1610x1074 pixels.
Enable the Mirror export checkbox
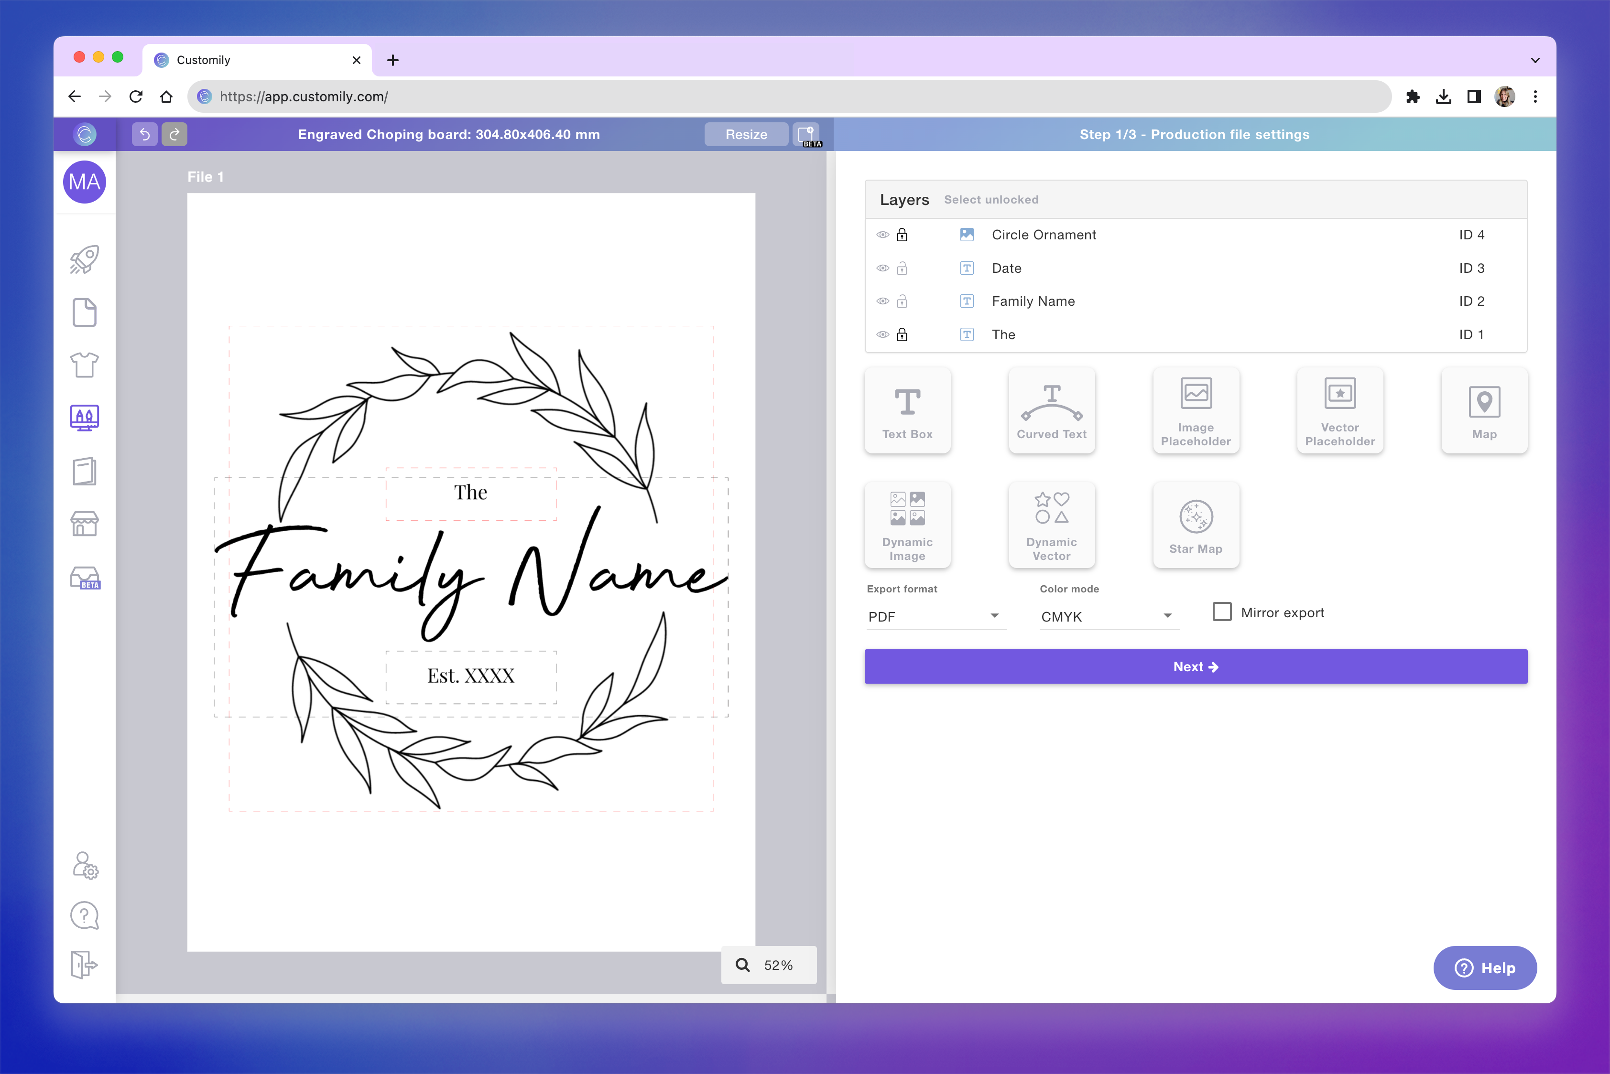point(1222,612)
